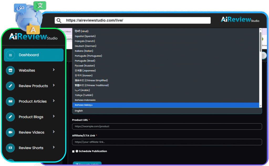This screenshot has height=166, width=269.
Task: Click the language list scrollbar down arrow
Action: click(261, 105)
